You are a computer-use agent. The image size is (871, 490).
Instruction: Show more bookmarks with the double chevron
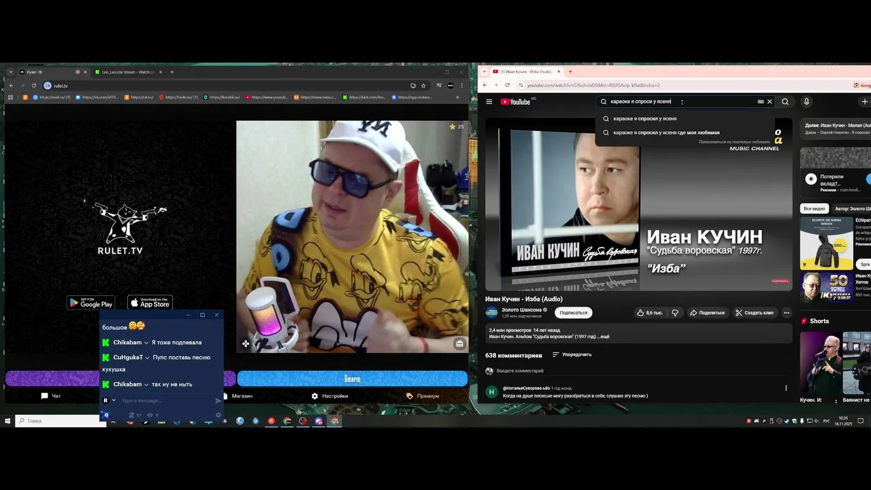click(457, 97)
